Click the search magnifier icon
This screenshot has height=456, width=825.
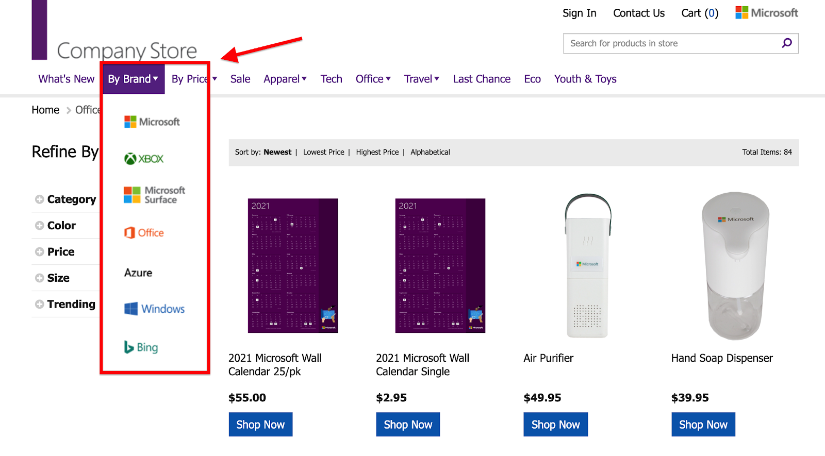point(787,43)
